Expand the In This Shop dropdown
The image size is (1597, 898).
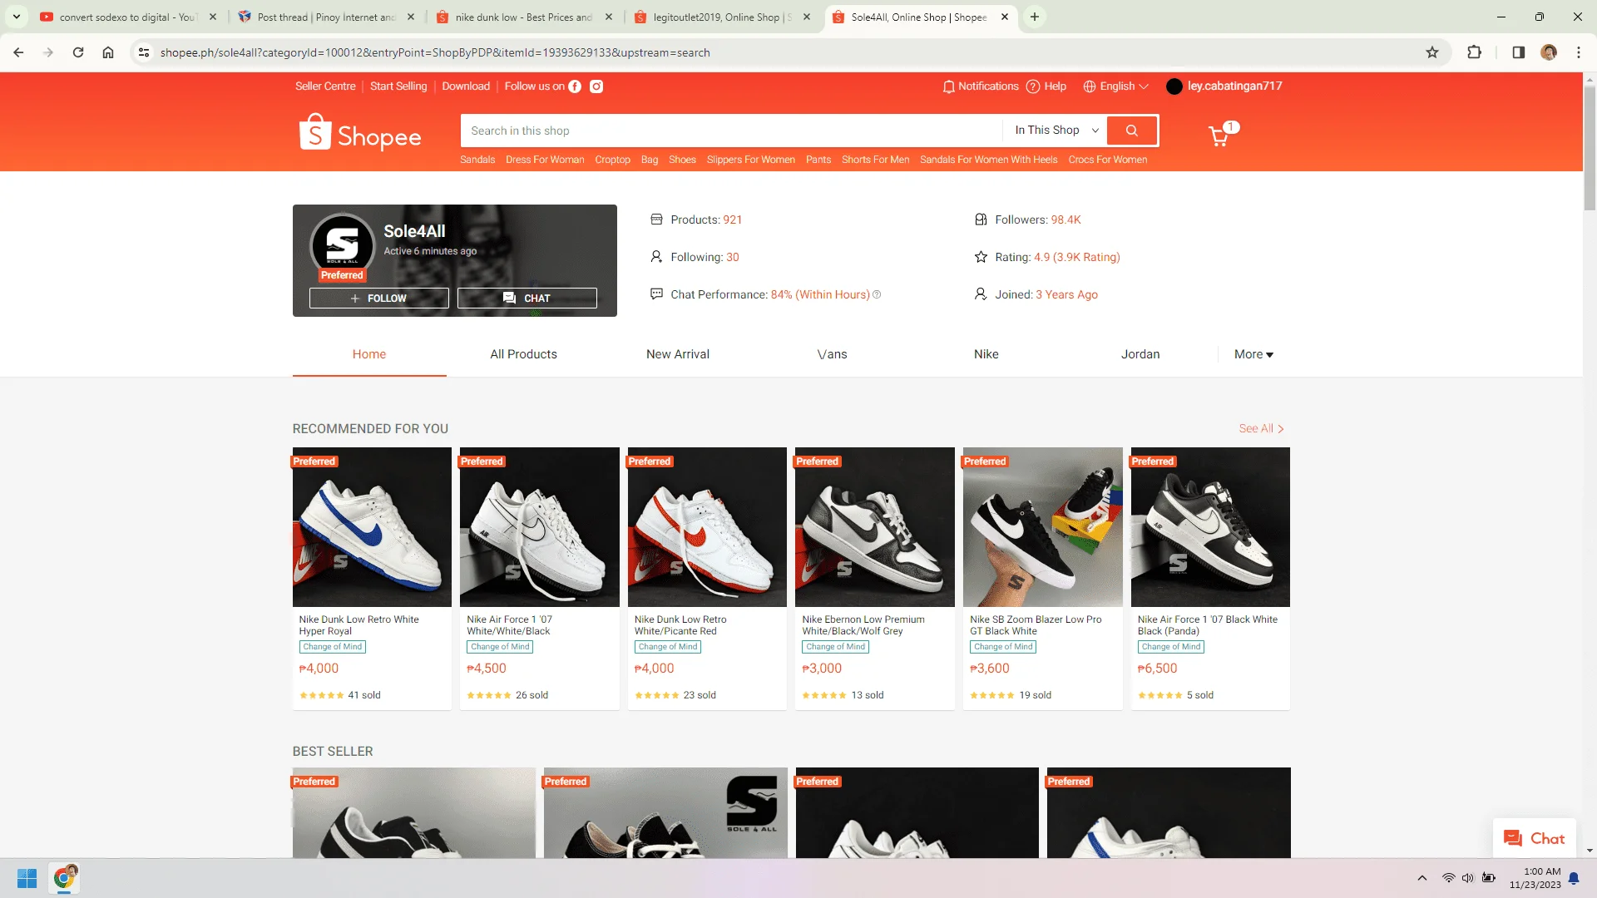click(1056, 131)
